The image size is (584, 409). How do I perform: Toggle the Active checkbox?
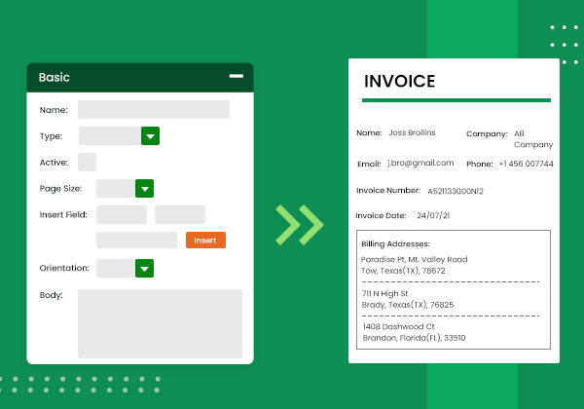(87, 163)
